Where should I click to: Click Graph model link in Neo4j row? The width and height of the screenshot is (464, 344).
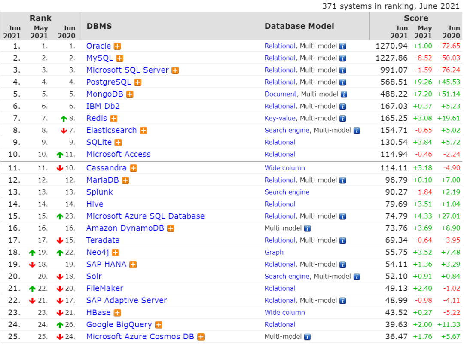tap(274, 252)
